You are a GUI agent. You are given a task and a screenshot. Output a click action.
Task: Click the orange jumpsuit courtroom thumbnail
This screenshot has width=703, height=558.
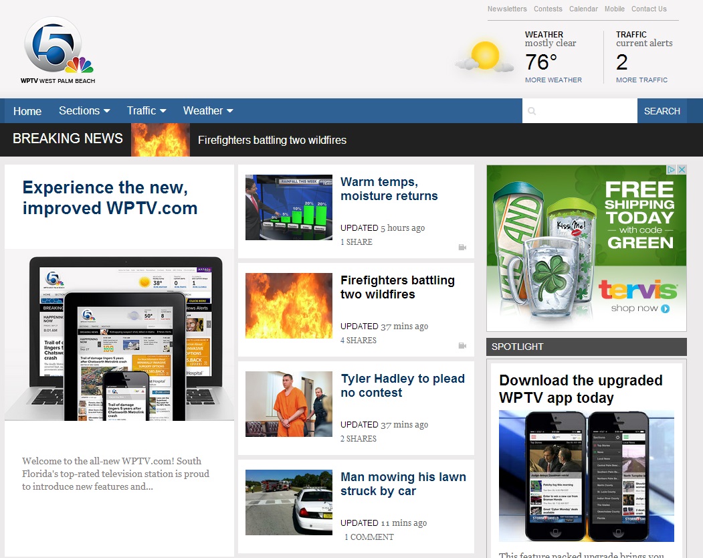coord(289,403)
